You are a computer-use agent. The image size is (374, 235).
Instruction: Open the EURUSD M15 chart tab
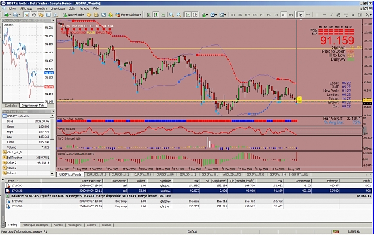coord(96,174)
